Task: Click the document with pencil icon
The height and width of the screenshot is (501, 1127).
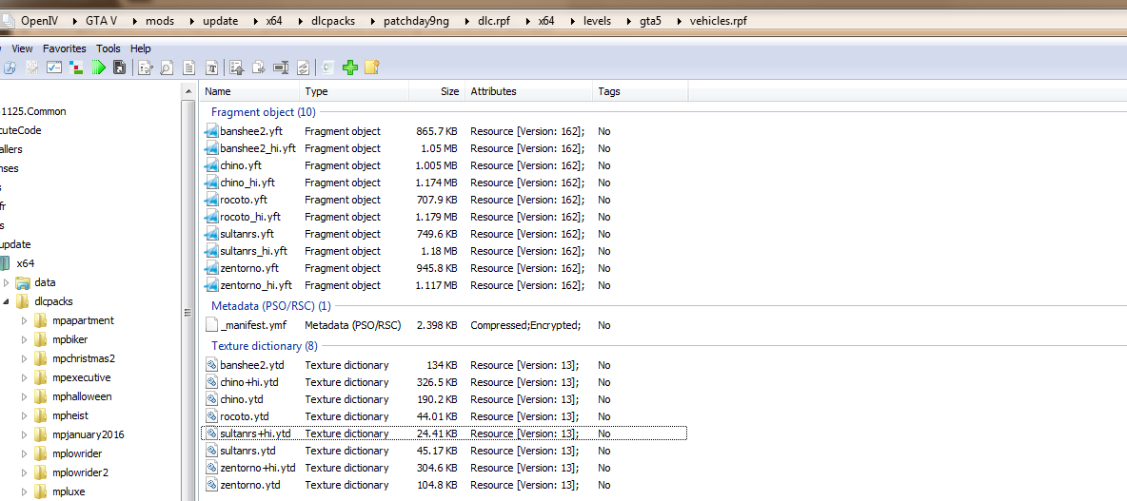Action: [146, 67]
